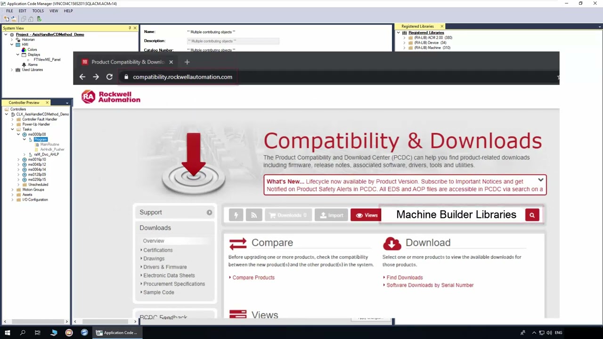Click the Historian node icon
This screenshot has height=339, width=603.
click(x=18, y=40)
